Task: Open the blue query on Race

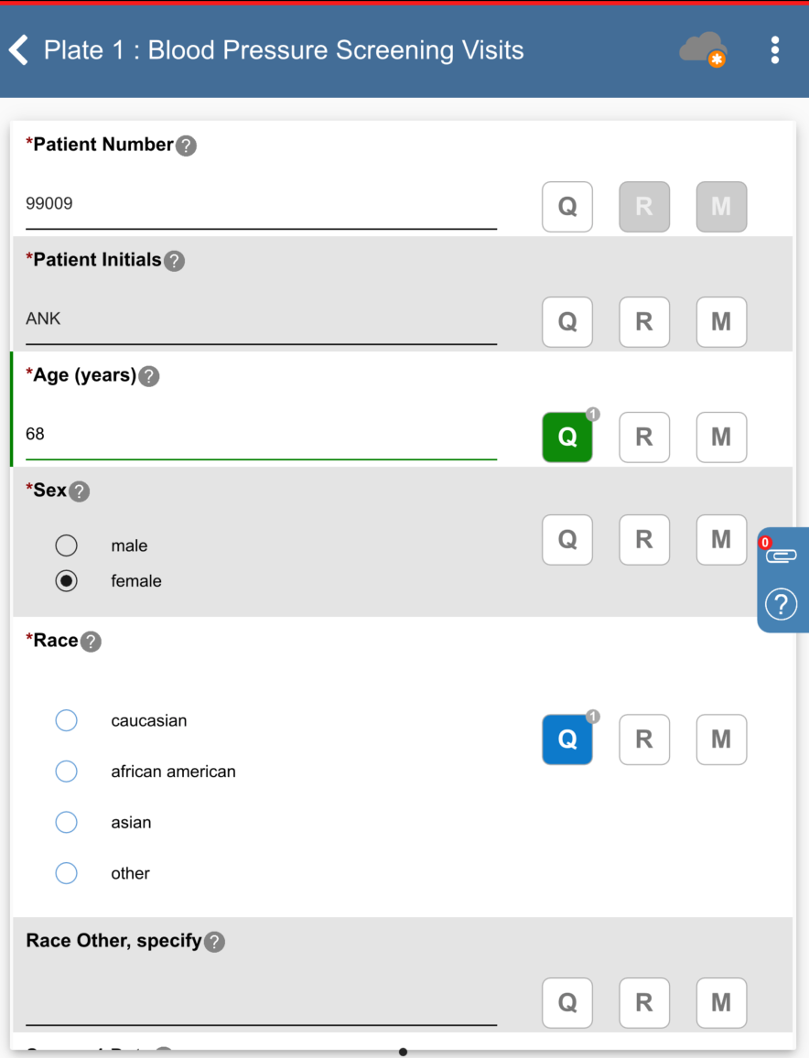Action: pos(567,740)
